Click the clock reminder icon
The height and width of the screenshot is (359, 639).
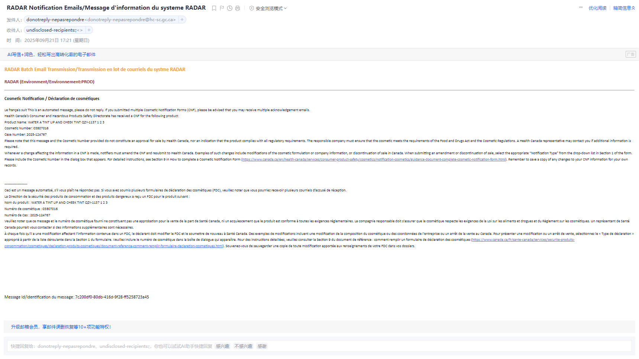[x=230, y=8]
